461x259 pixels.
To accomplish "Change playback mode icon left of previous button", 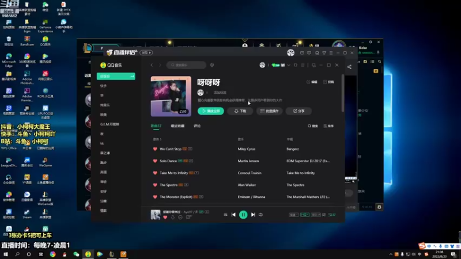I will (225, 215).
